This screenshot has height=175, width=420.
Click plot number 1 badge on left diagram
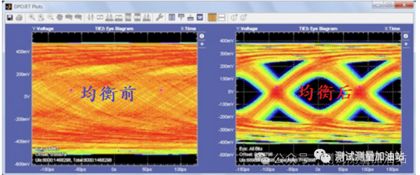[x=202, y=36]
